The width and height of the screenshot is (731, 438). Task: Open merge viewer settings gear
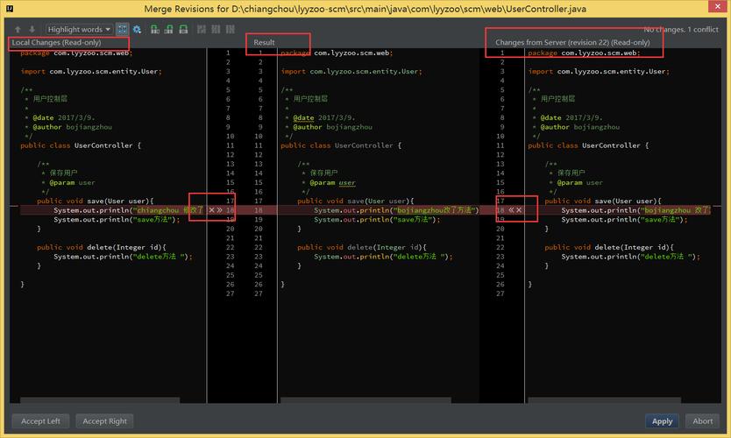(x=137, y=30)
